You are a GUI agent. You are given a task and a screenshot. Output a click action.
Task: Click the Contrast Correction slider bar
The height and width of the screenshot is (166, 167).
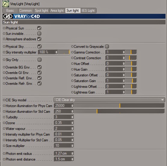tap(131, 58)
